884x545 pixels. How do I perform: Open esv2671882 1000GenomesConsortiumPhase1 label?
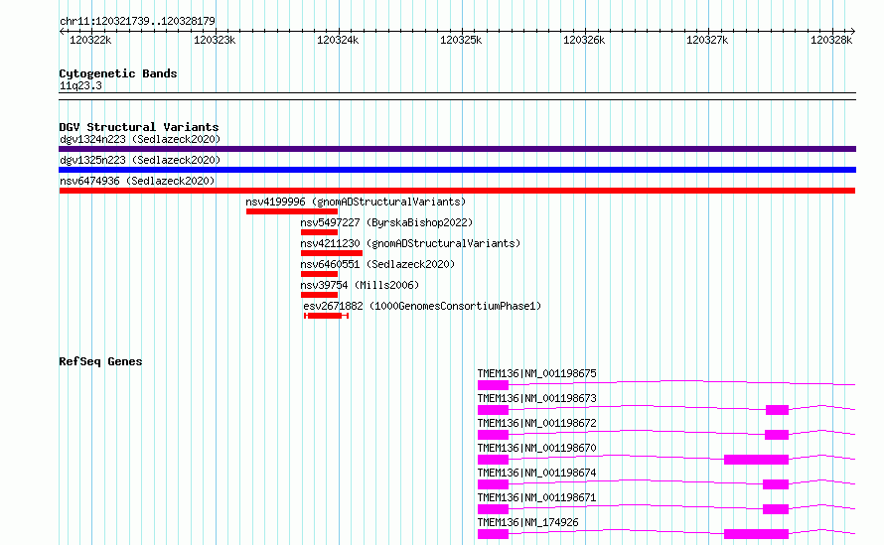pyautogui.click(x=422, y=306)
